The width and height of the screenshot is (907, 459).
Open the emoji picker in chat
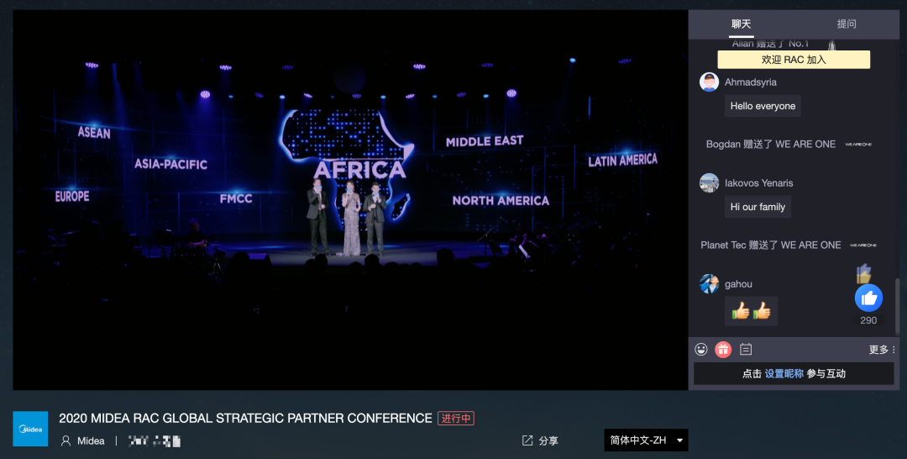point(701,350)
